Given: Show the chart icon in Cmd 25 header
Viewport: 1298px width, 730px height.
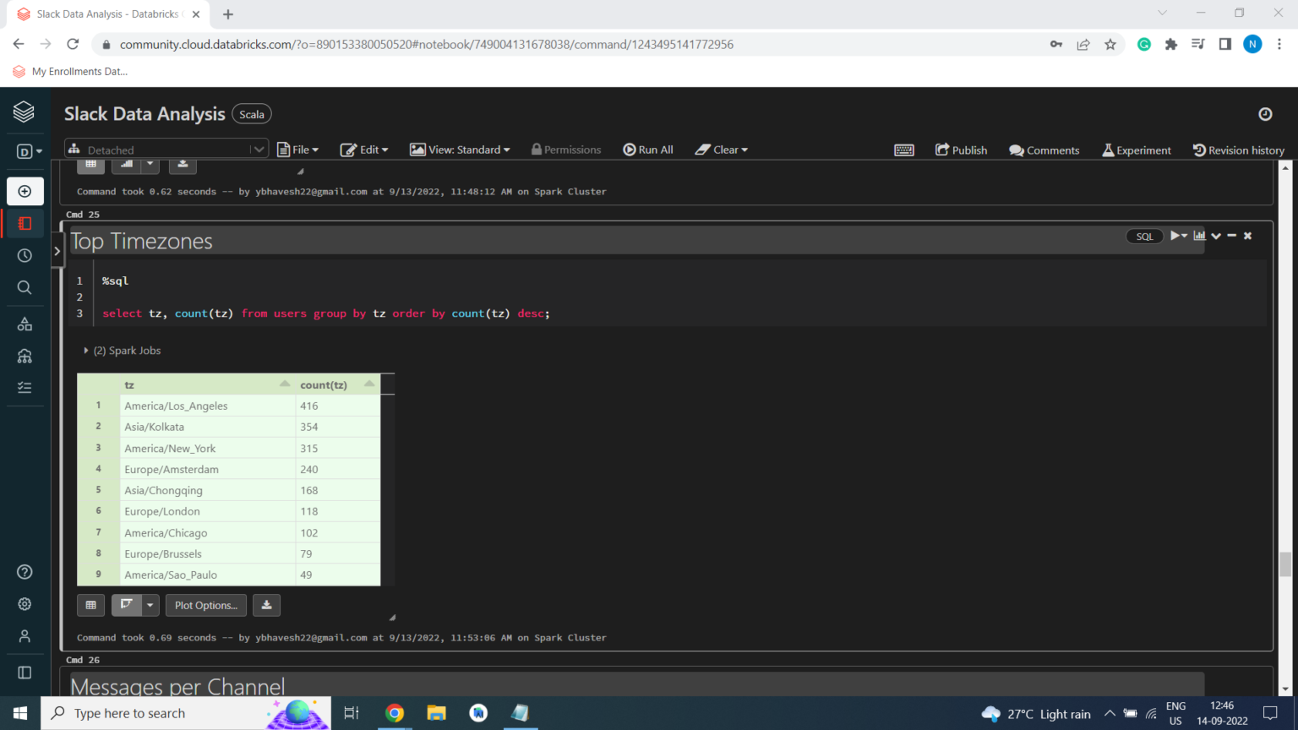Looking at the screenshot, I should point(1199,236).
